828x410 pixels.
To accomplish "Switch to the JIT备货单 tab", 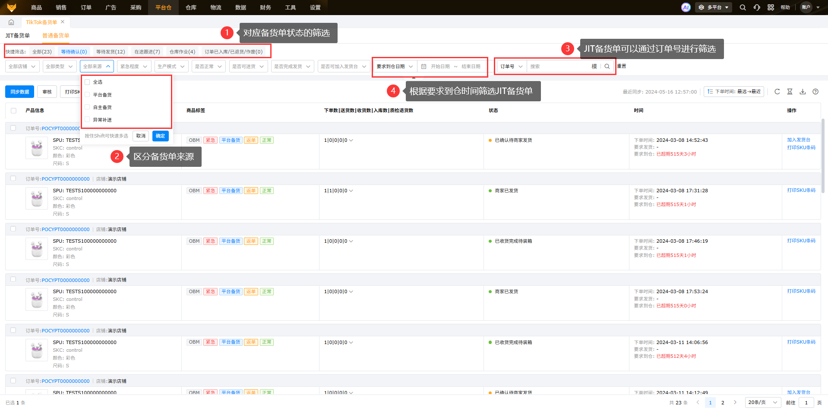I will coord(18,35).
